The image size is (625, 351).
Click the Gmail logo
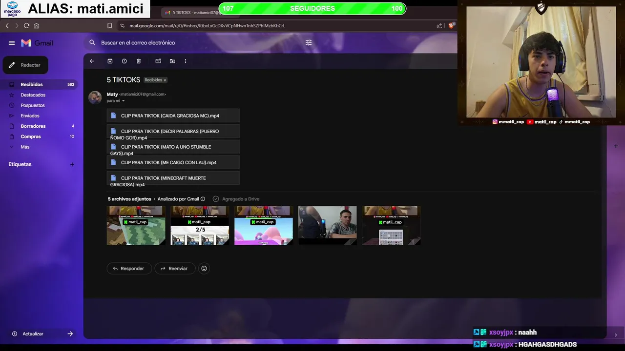coord(37,43)
